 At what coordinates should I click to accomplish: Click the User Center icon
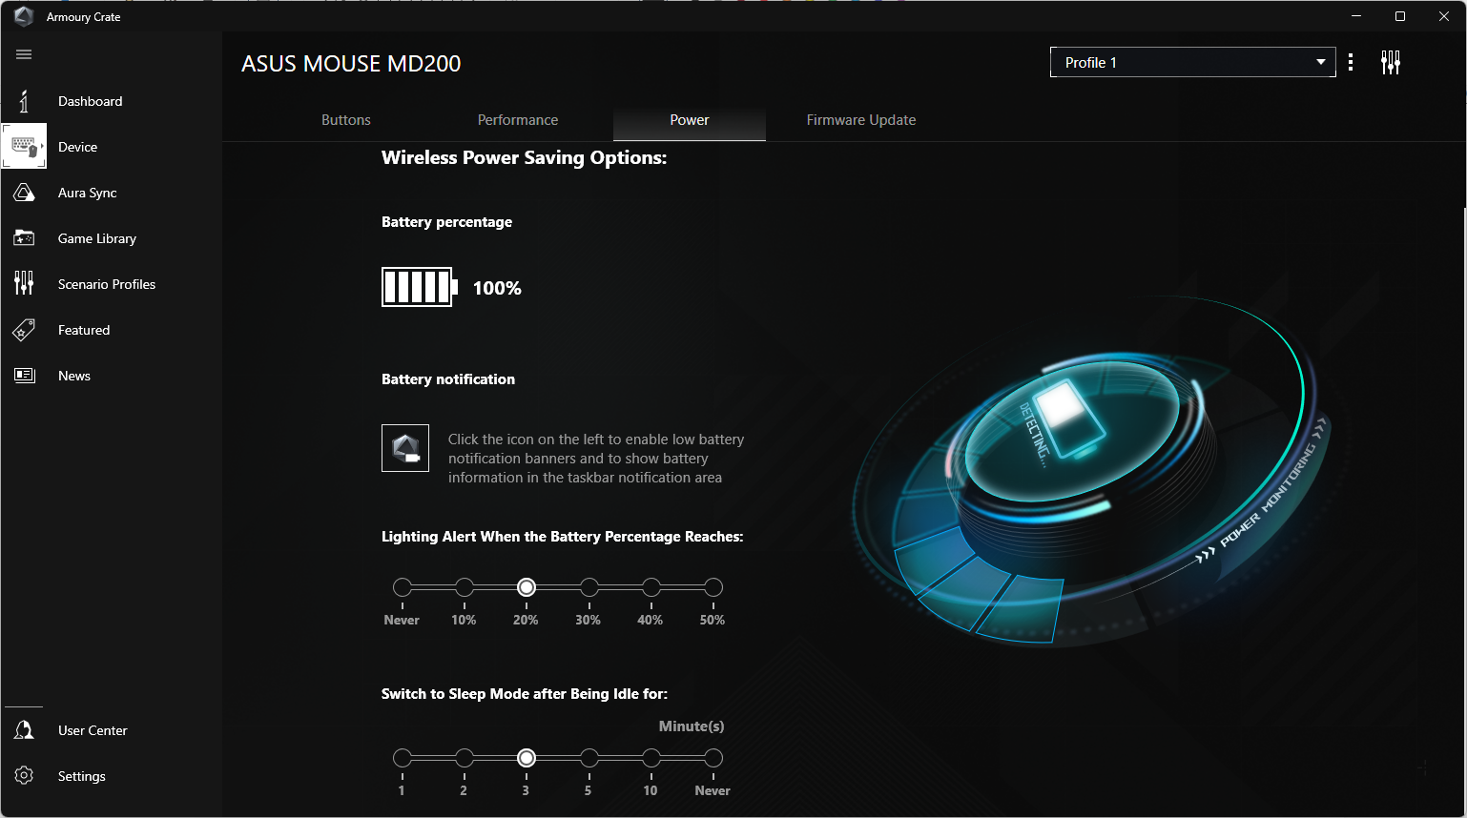tap(24, 730)
